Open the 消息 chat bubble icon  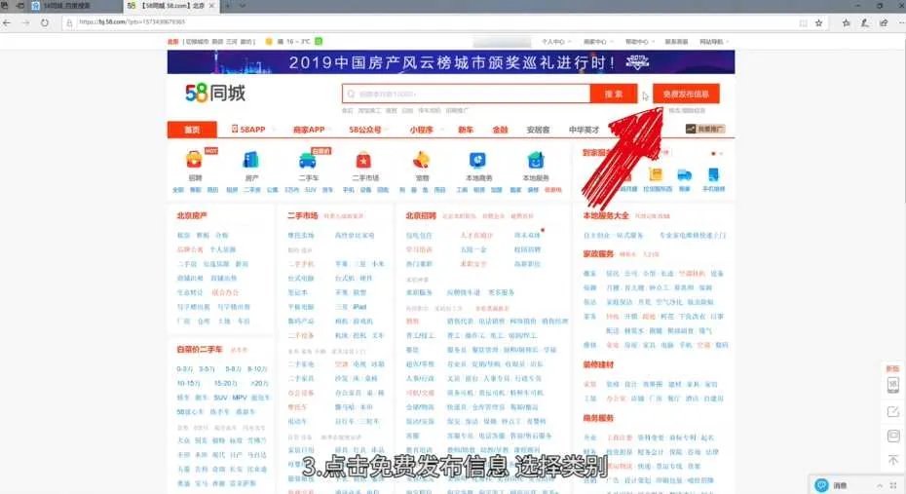point(821,485)
